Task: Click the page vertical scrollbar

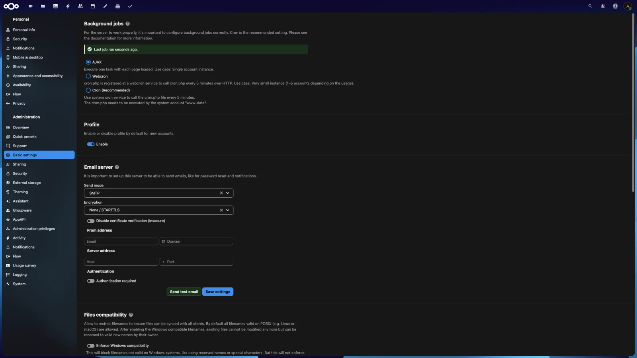Action: pyautogui.click(x=633, y=103)
